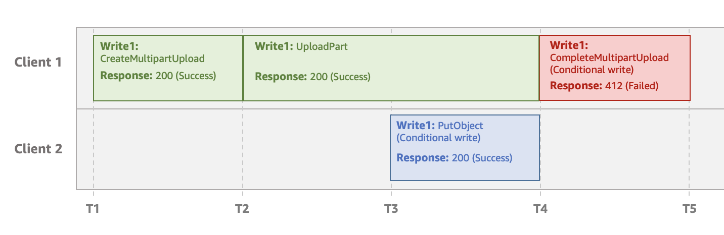Click the Write1 label in the blue box

tap(415, 126)
